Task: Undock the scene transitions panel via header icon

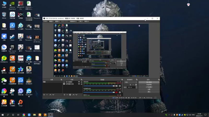Action: click(137, 80)
